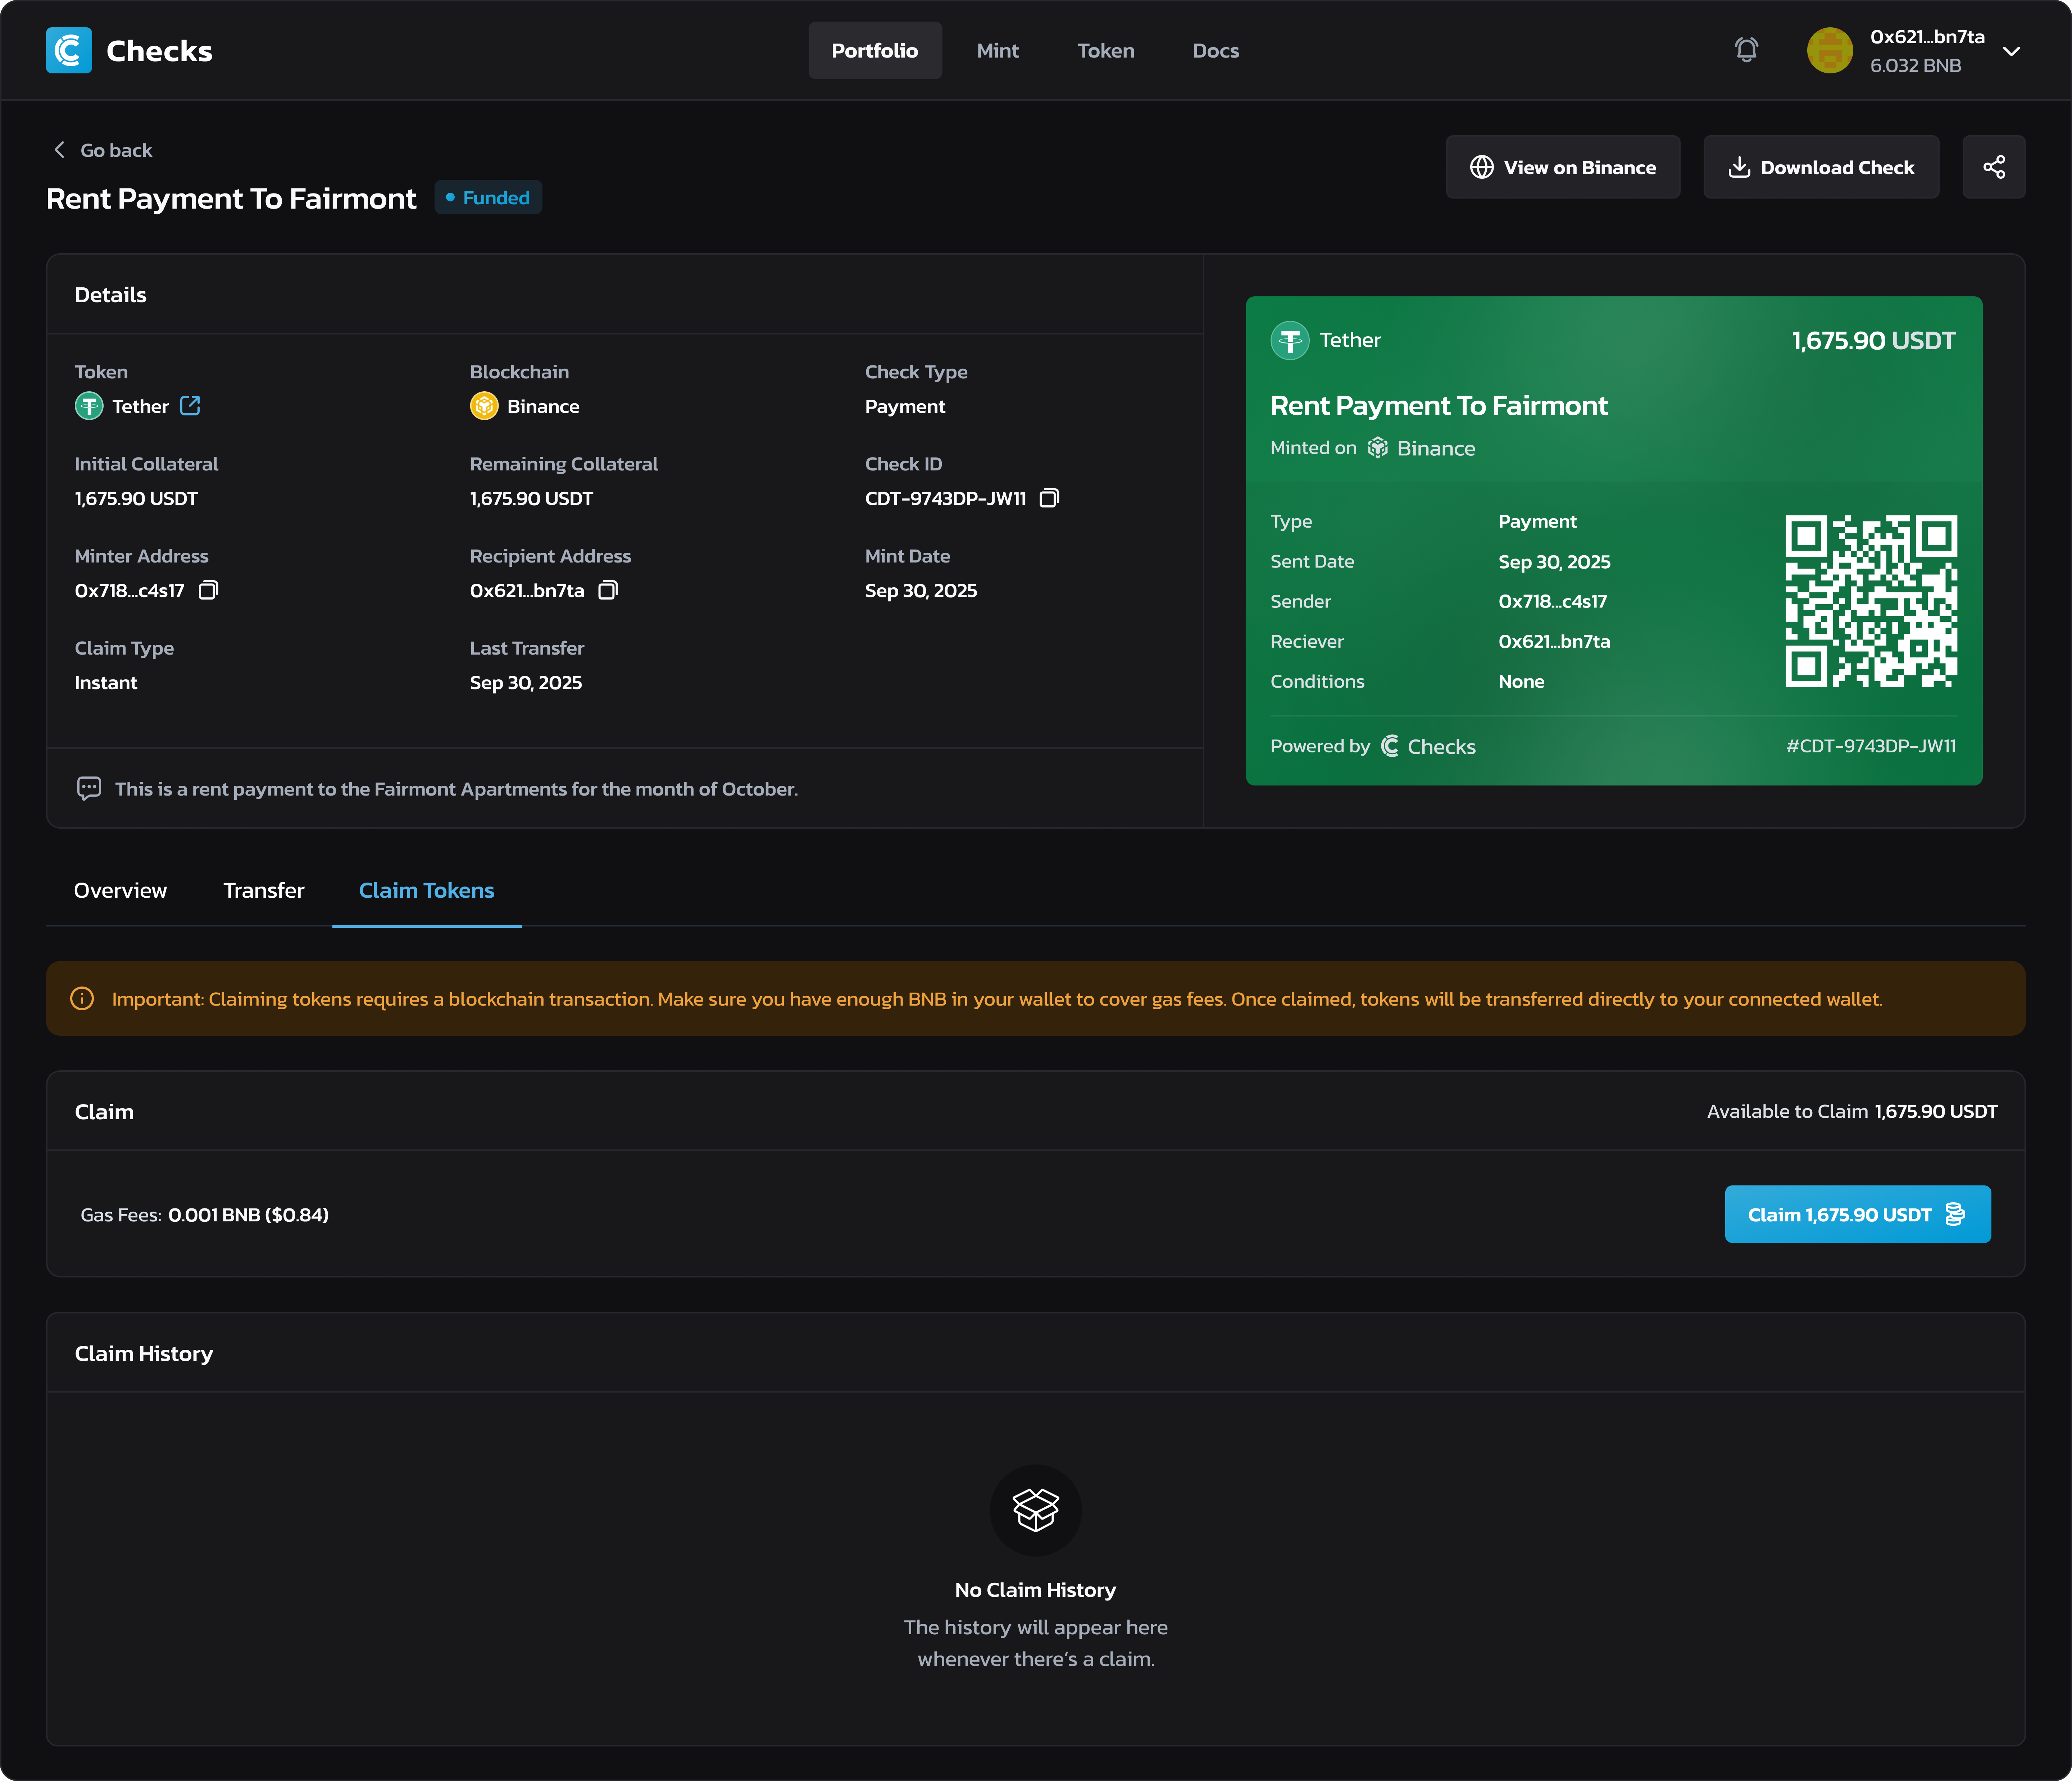Copy the Check ID
Image resolution: width=2072 pixels, height=1781 pixels.
pyautogui.click(x=1049, y=498)
